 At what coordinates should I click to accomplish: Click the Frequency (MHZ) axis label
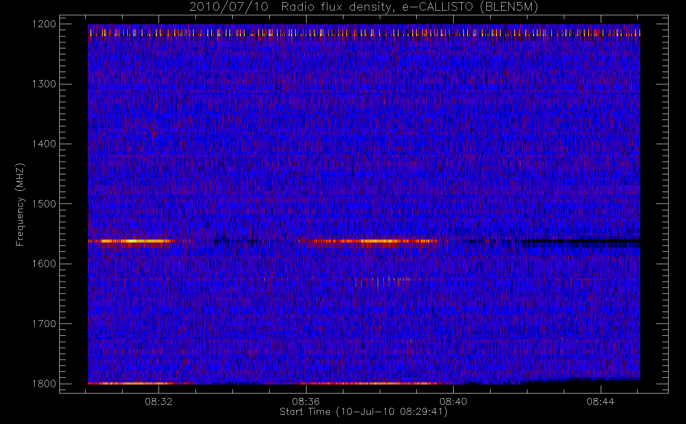[20, 205]
